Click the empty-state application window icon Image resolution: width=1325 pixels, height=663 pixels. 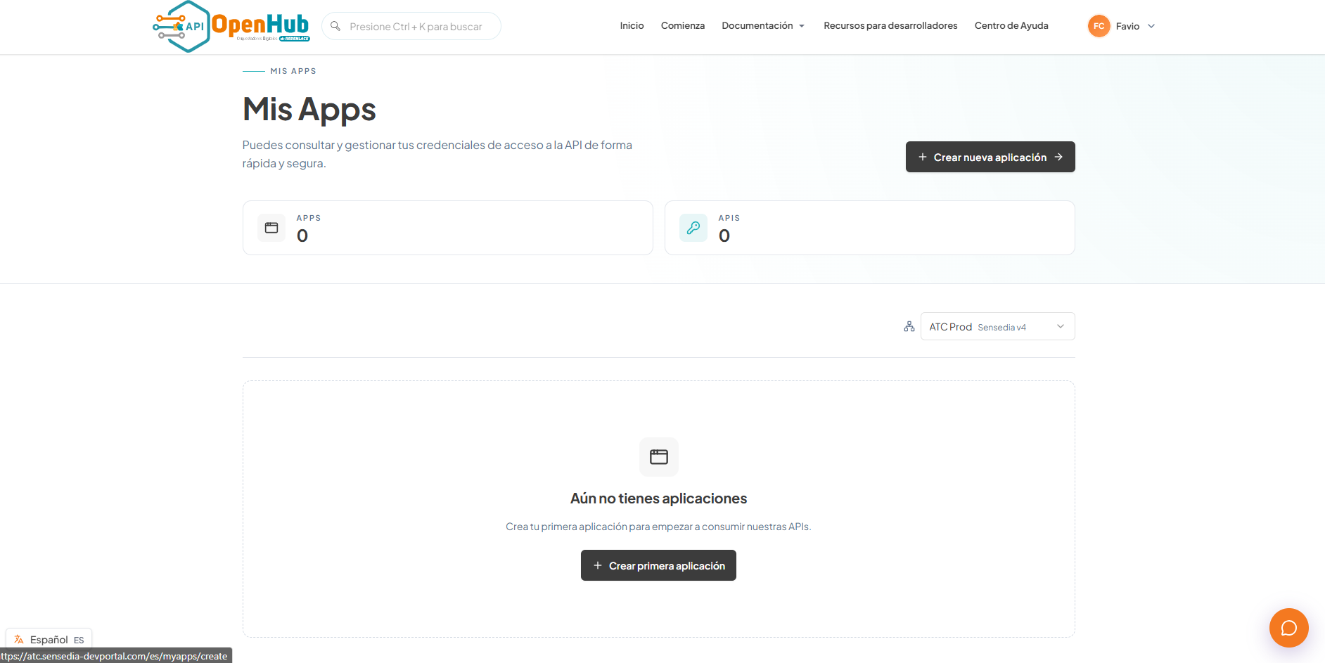[659, 457]
